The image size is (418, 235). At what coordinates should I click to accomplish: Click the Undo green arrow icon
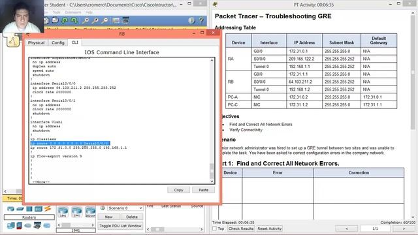(65, 20)
